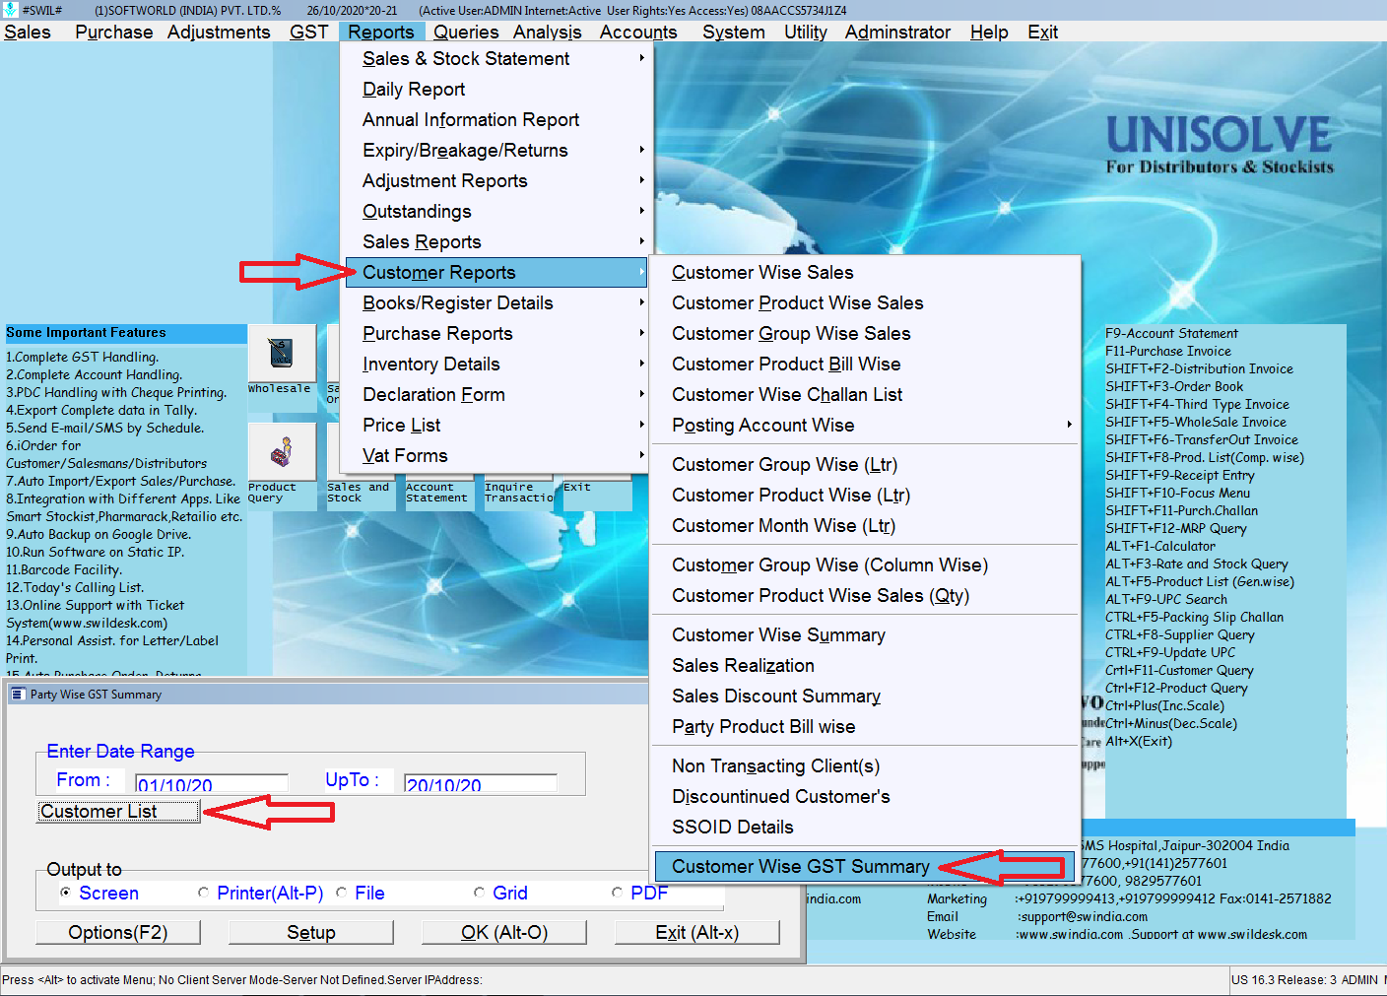Open Declaration Form submenu item
The height and width of the screenshot is (996, 1387).
click(496, 394)
